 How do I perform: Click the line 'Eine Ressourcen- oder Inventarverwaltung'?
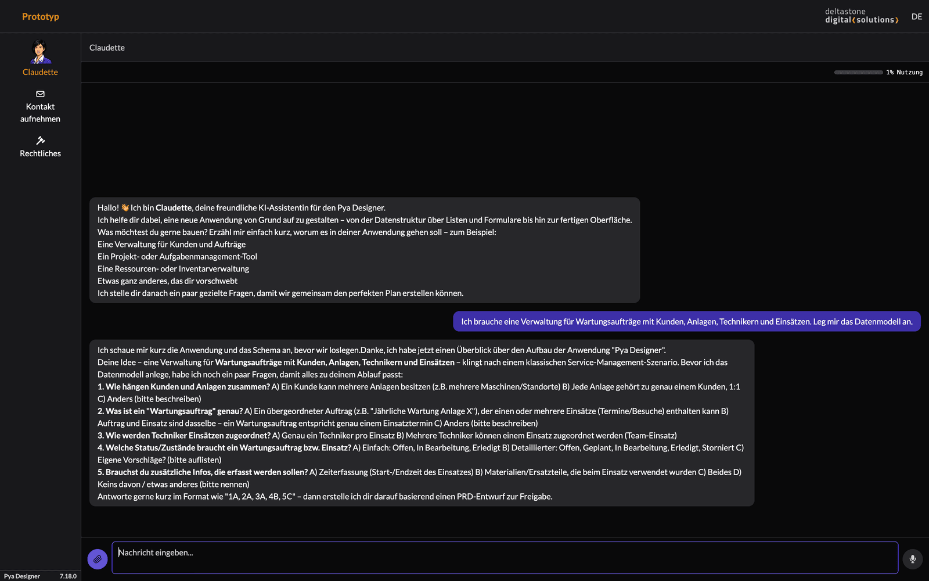[x=173, y=268]
